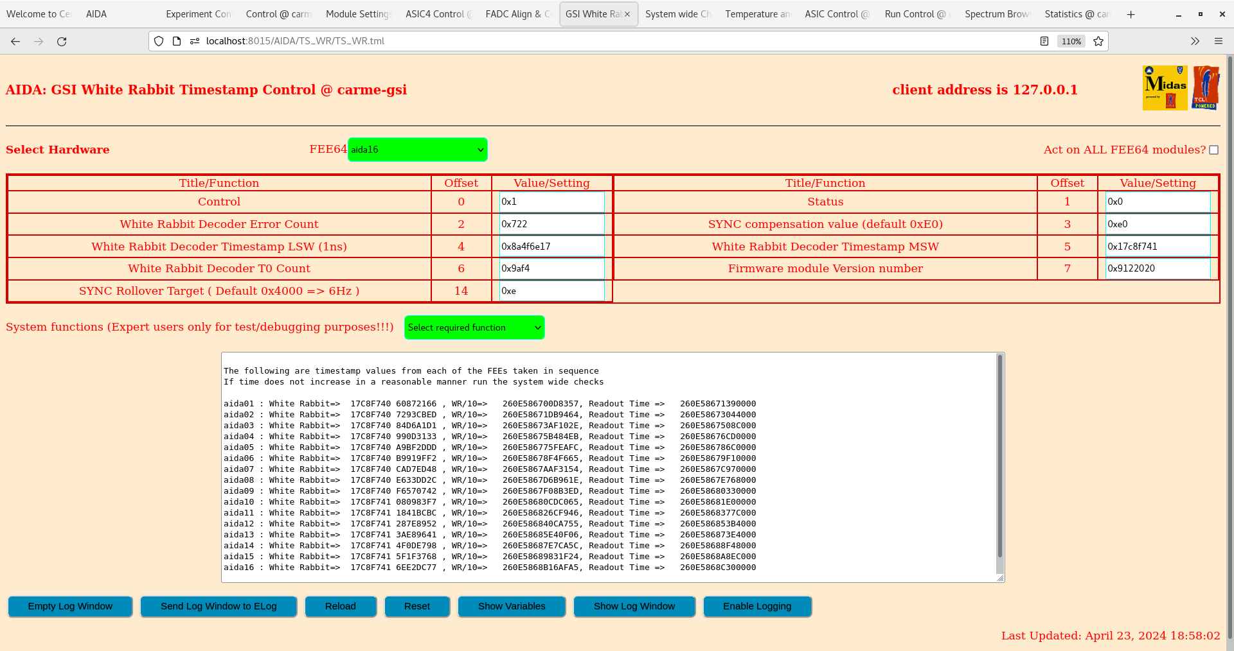Enable Logging using its button
This screenshot has height=651, width=1234.
[x=757, y=606]
